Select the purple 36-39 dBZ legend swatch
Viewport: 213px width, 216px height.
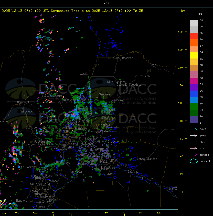[x=194, y=87]
